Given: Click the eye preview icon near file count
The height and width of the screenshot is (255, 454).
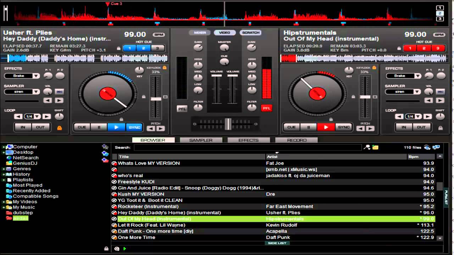Looking at the screenshot, I should [x=427, y=147].
